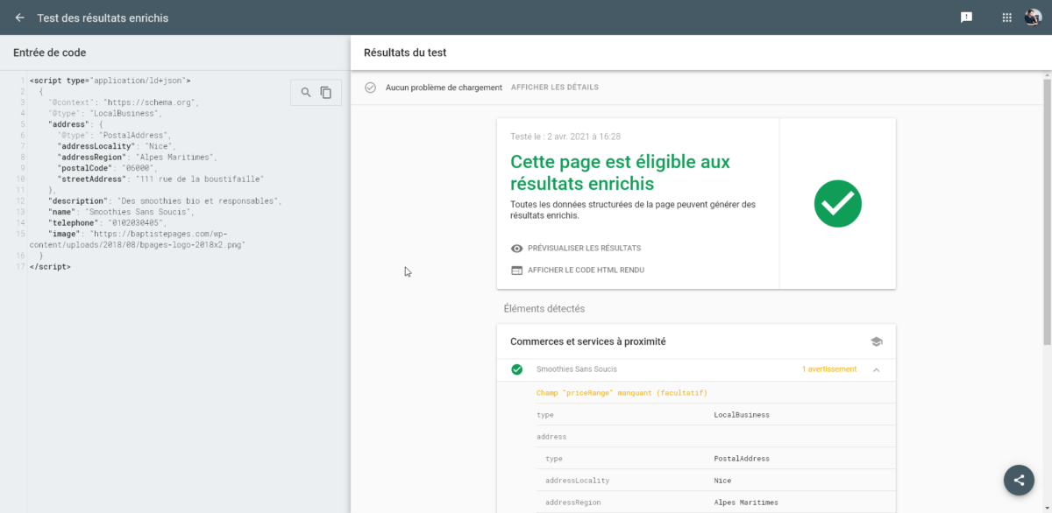Expand the 1 avertissement warning label
Image resolution: width=1052 pixels, height=513 pixels.
tap(828, 369)
